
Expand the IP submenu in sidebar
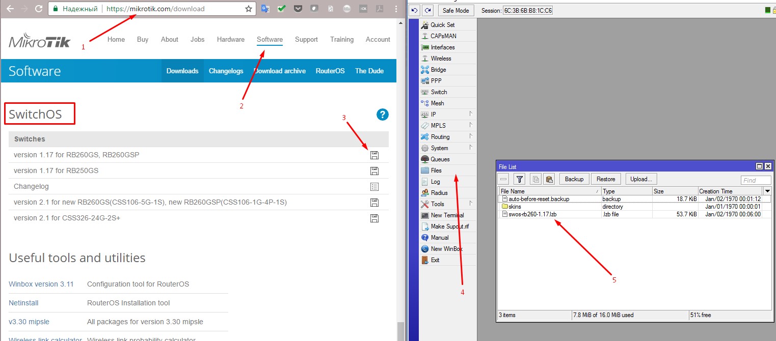(447, 115)
